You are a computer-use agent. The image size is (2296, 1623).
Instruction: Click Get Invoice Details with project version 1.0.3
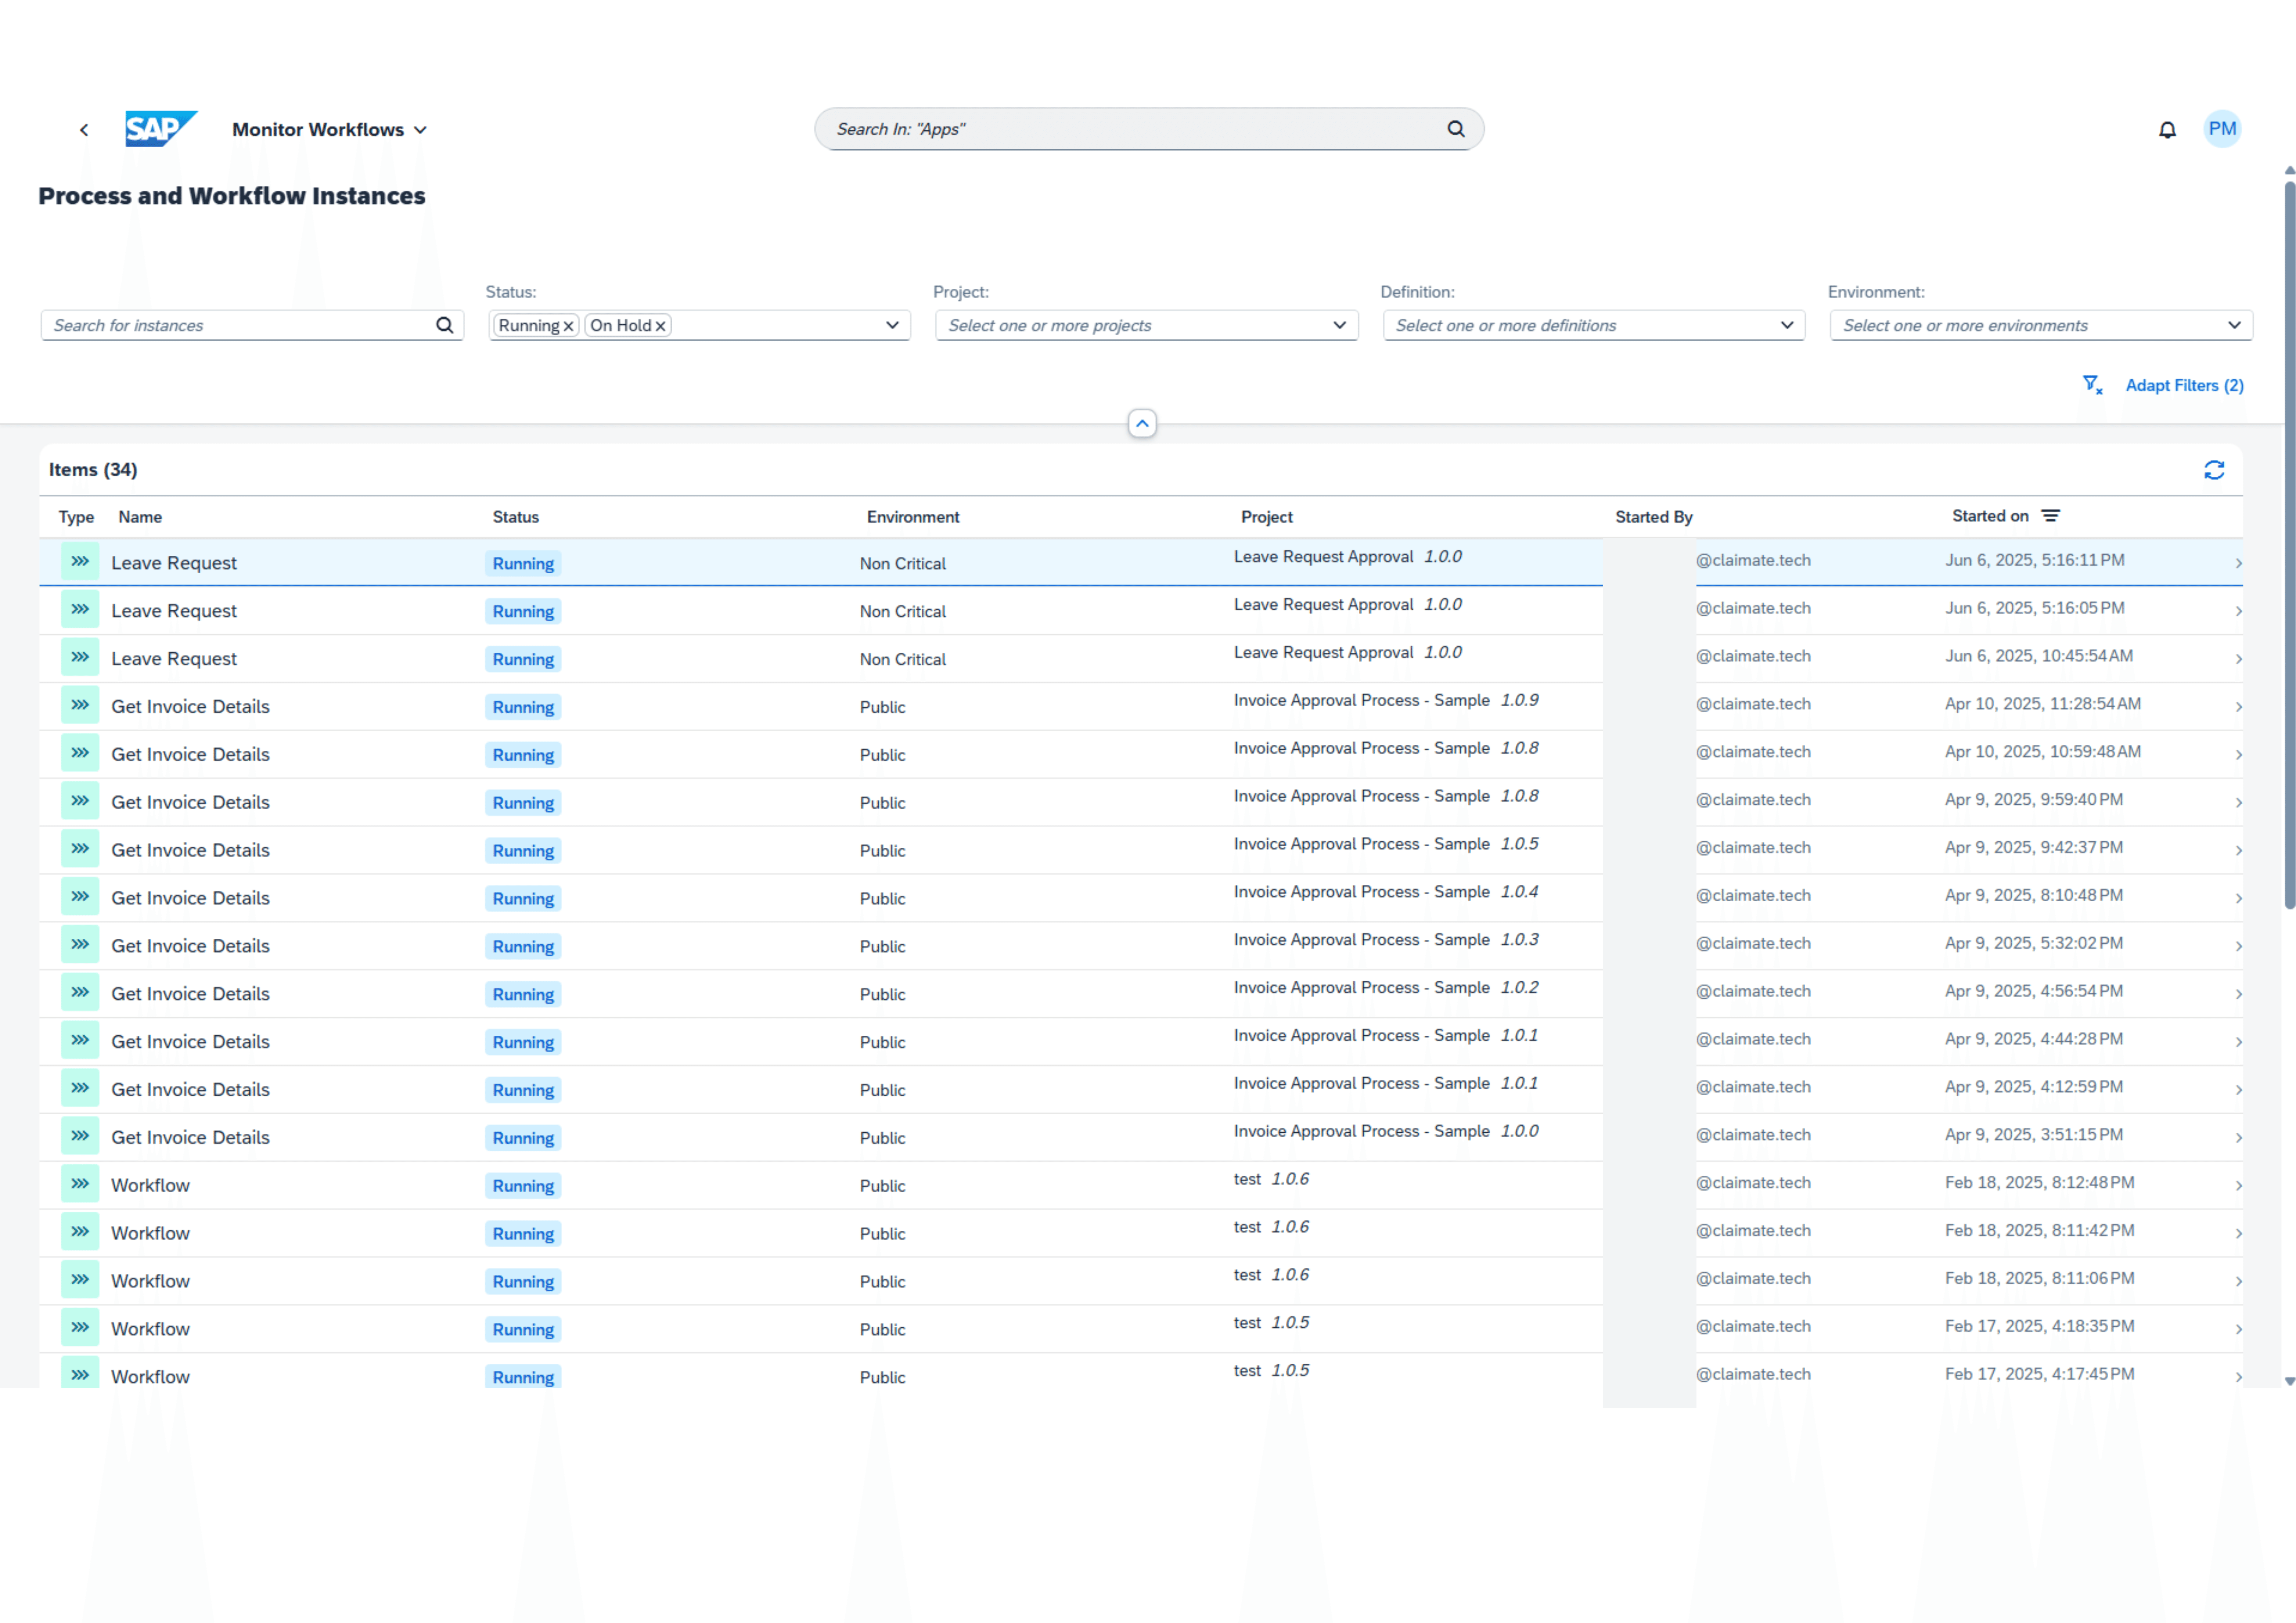(x=190, y=946)
